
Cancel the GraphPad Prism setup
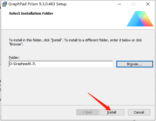click(x=139, y=112)
